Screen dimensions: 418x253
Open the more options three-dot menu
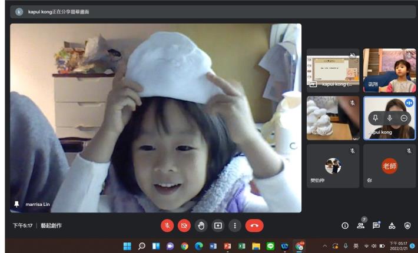pyautogui.click(x=235, y=225)
